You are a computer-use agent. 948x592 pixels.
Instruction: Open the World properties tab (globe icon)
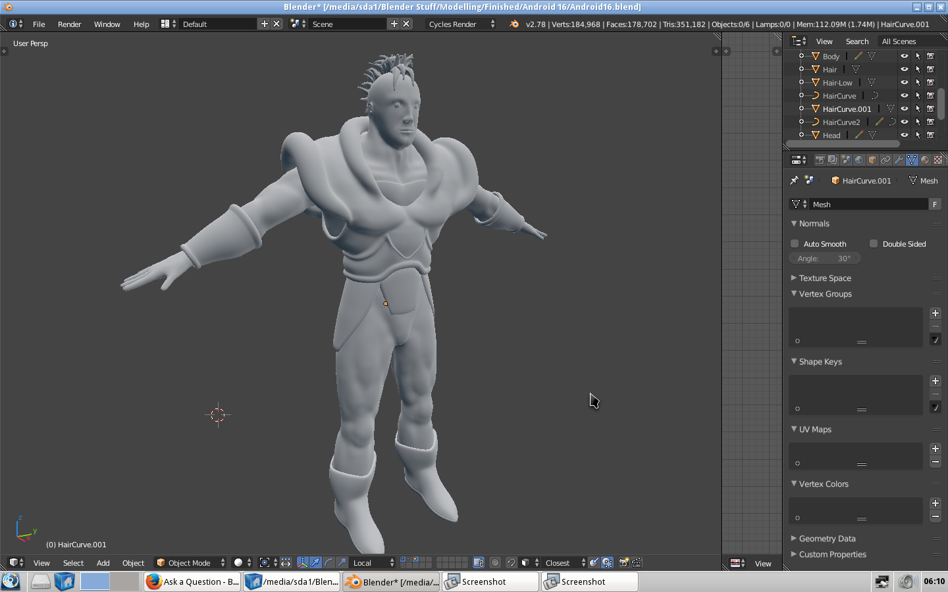(x=859, y=160)
